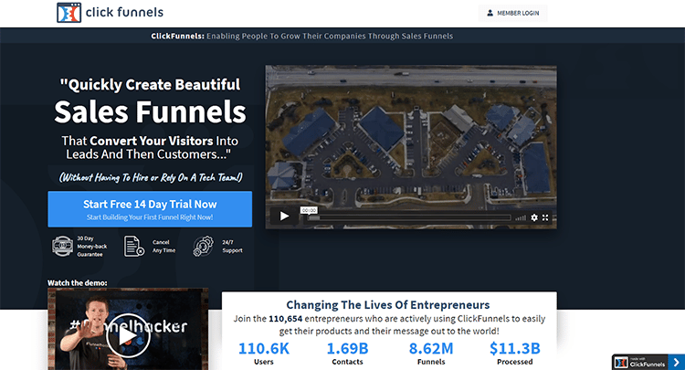Play the main aerial video
The height and width of the screenshot is (370, 685).
(x=284, y=217)
